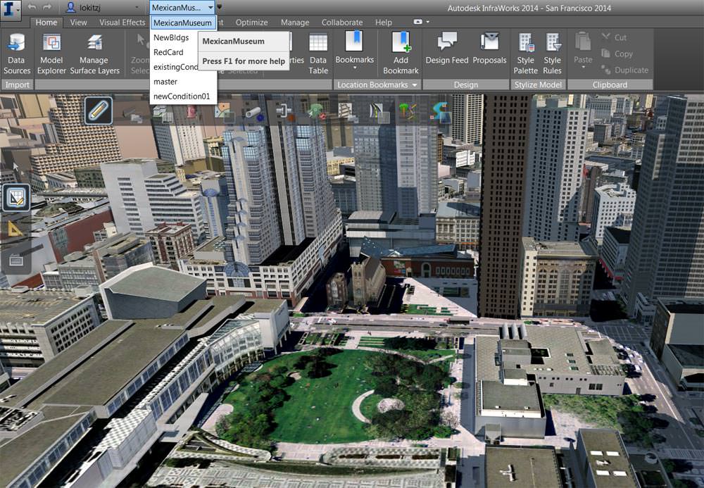Select the trees tool in viewport toolbar
The height and width of the screenshot is (488, 704).
click(x=408, y=112)
